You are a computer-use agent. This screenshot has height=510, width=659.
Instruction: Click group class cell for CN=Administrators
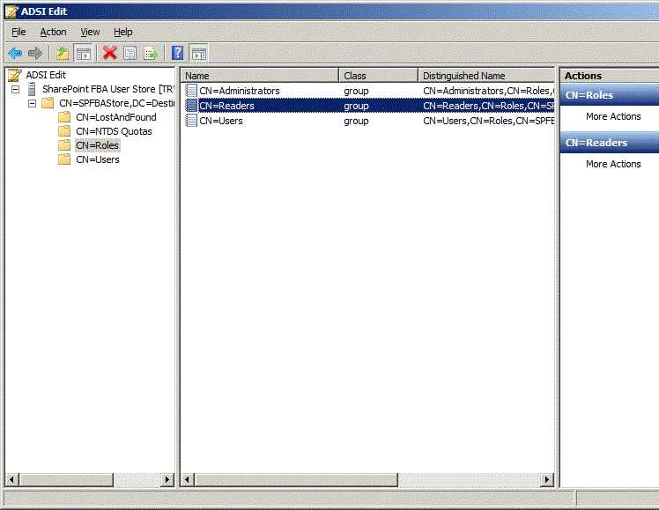pyautogui.click(x=356, y=91)
